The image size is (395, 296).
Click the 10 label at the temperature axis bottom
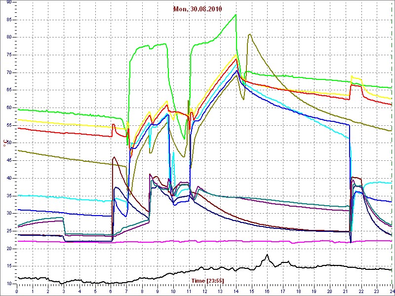9,283
